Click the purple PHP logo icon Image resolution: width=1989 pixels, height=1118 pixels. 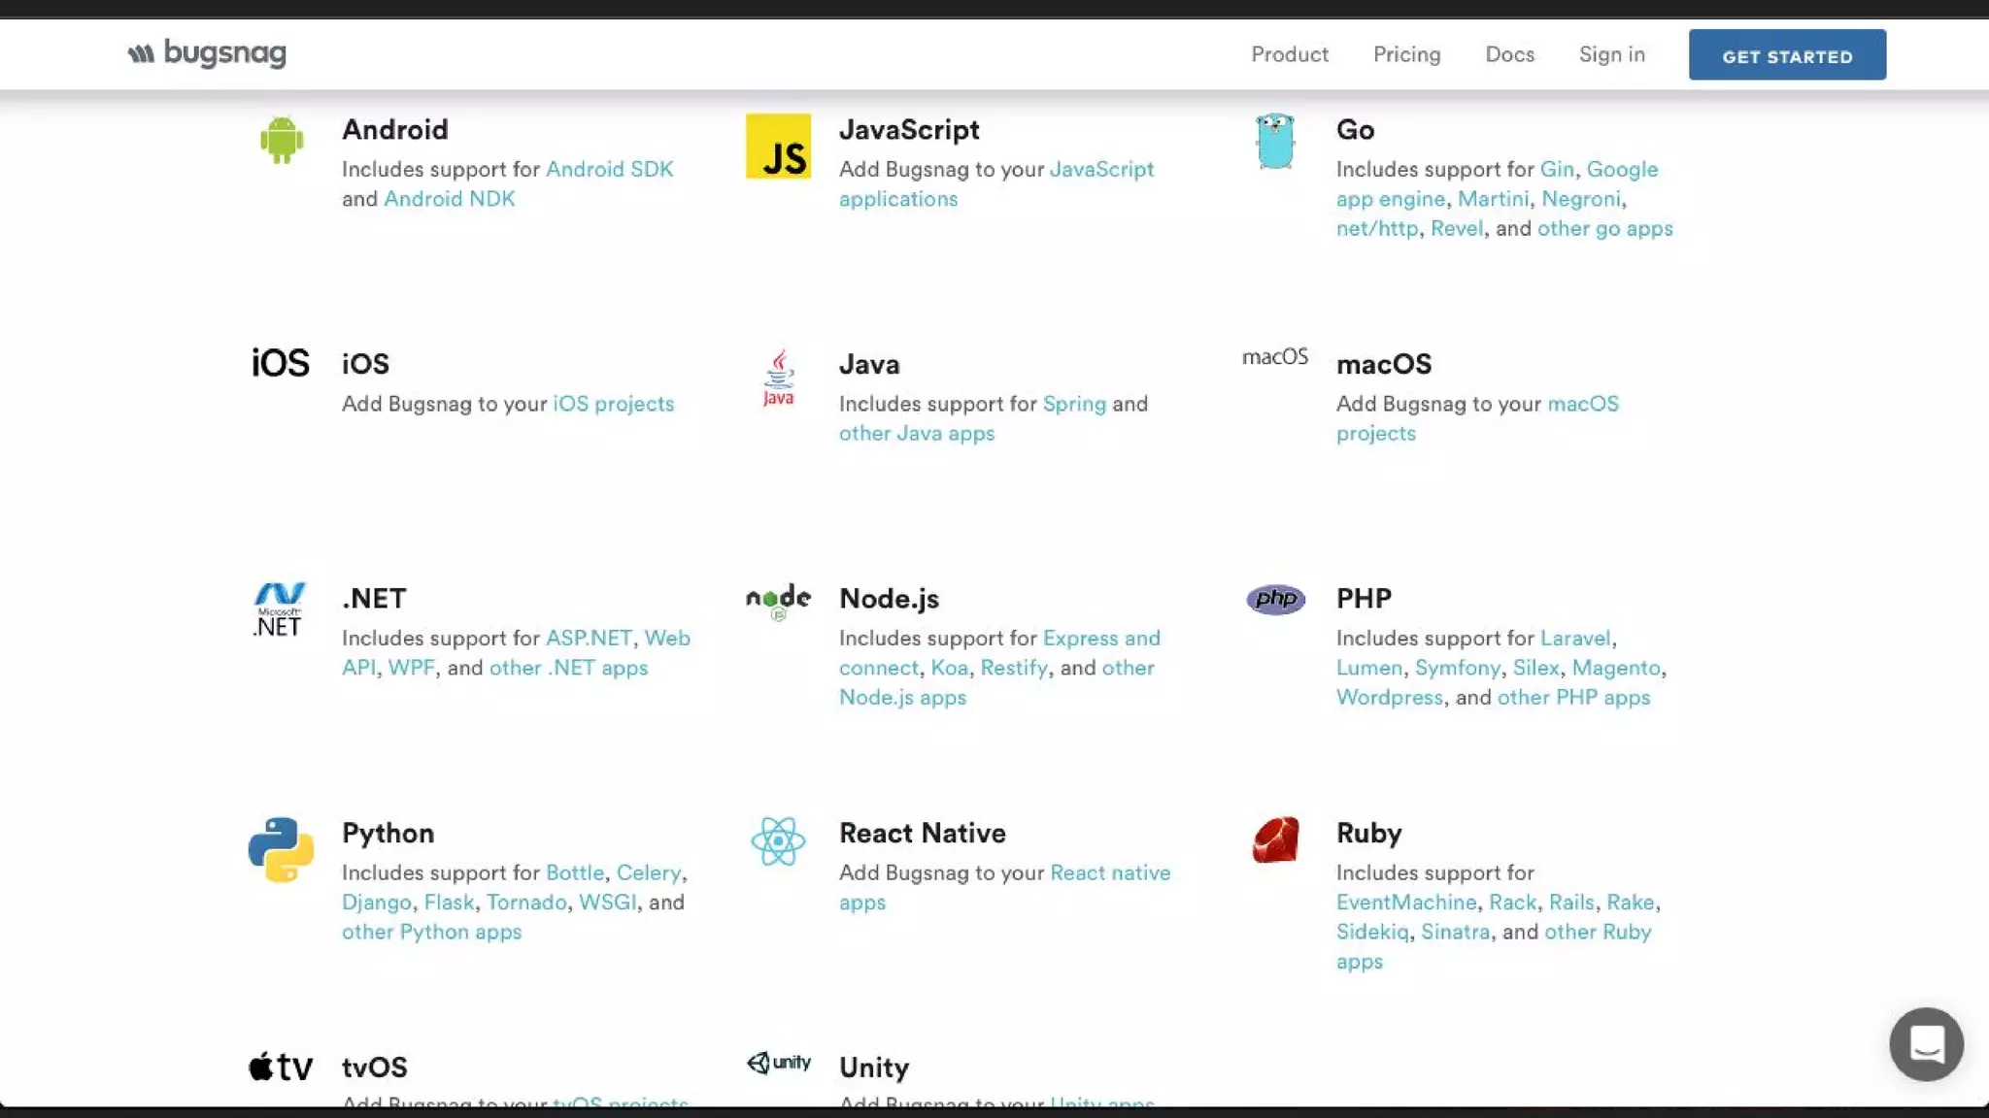1275,600
